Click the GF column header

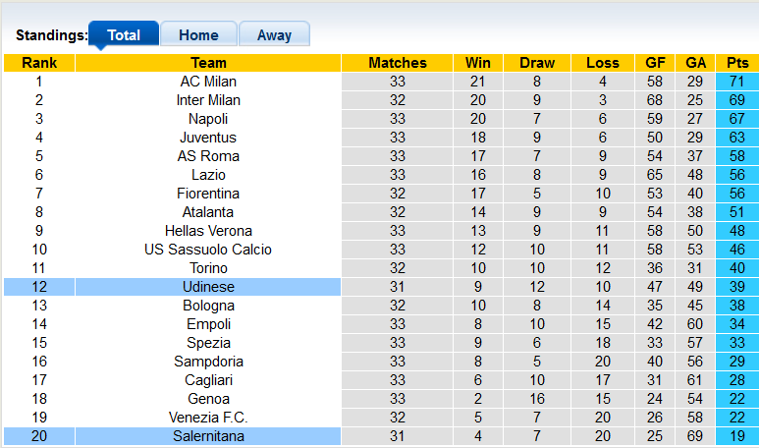[x=656, y=63]
